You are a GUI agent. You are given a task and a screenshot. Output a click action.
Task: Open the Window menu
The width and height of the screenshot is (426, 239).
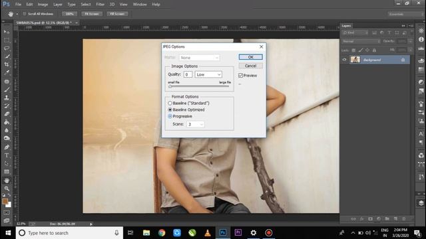click(140, 5)
